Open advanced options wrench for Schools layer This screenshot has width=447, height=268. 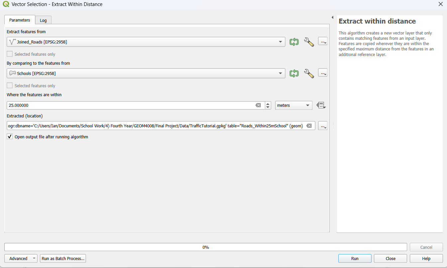309,73
